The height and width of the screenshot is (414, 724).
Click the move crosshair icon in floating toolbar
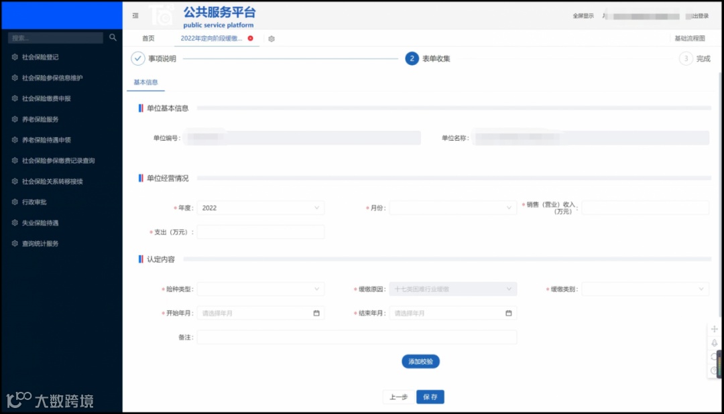(x=715, y=329)
